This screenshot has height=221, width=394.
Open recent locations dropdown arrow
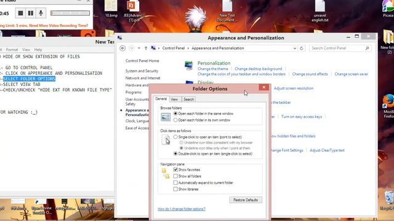139,48
